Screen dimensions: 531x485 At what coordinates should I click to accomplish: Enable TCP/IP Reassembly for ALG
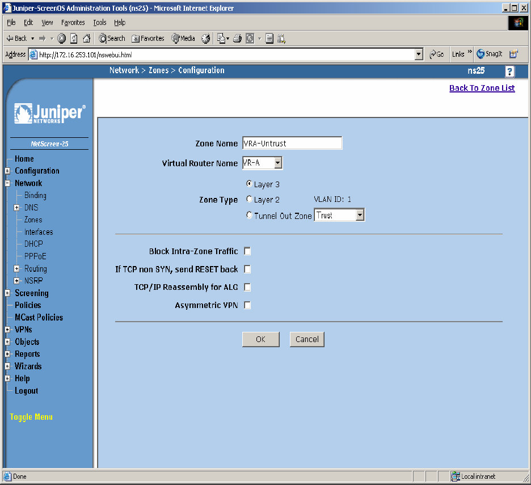pyautogui.click(x=247, y=287)
